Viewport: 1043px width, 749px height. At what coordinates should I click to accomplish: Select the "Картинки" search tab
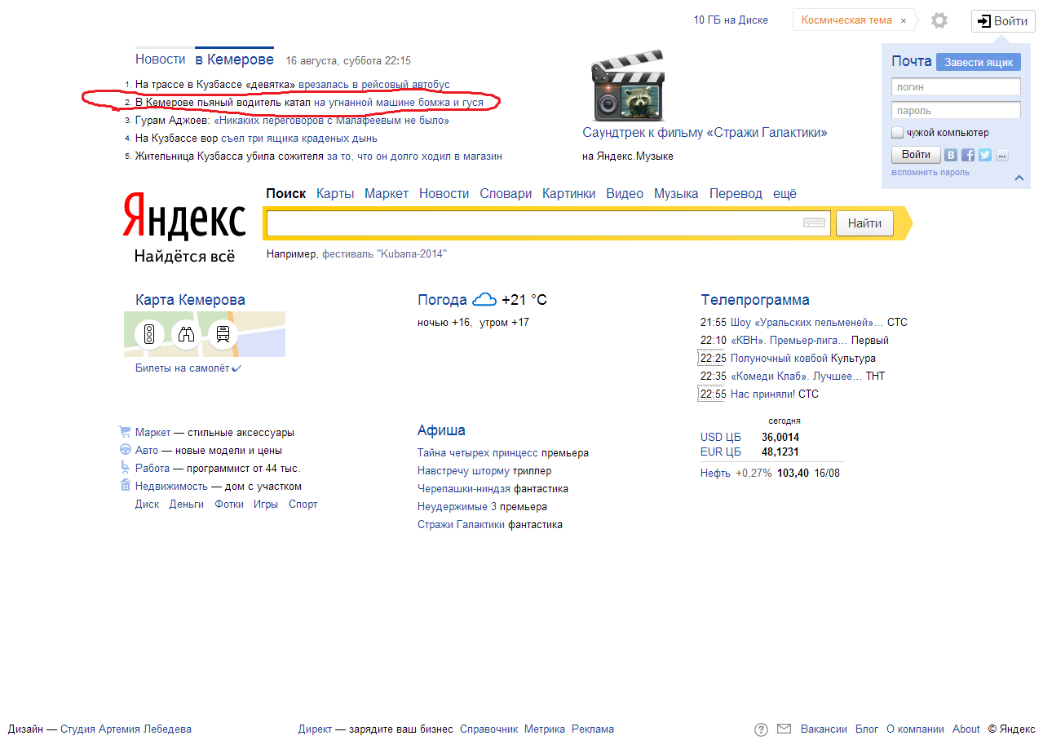click(x=568, y=193)
